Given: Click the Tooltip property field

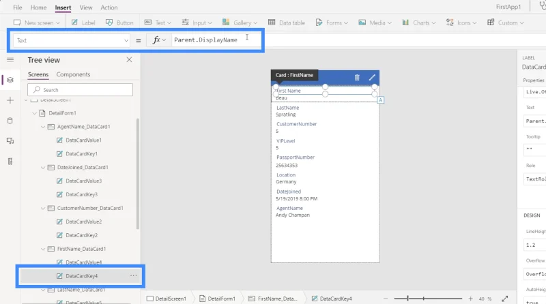Looking at the screenshot, I should coord(534,149).
